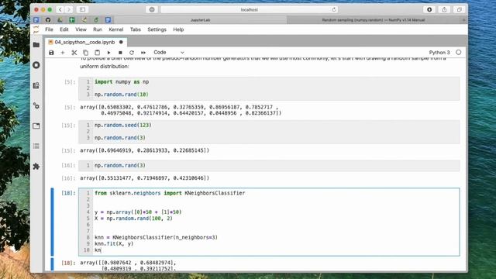This screenshot has width=496, height=279.
Task: Select the single-line np.random.rand(3) cell [16]
Action: (269, 165)
